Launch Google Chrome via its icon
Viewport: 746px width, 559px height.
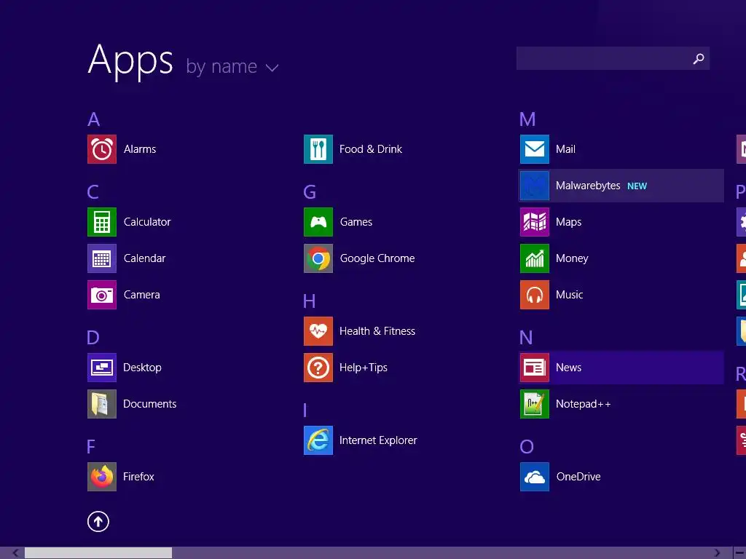click(318, 258)
